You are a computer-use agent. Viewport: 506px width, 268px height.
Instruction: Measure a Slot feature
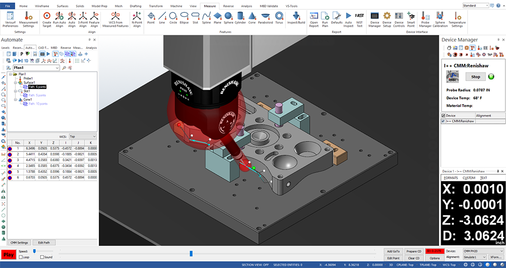[x=195, y=18]
